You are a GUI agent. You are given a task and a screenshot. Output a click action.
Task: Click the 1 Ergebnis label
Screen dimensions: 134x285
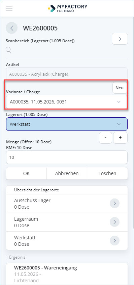(x=15, y=257)
